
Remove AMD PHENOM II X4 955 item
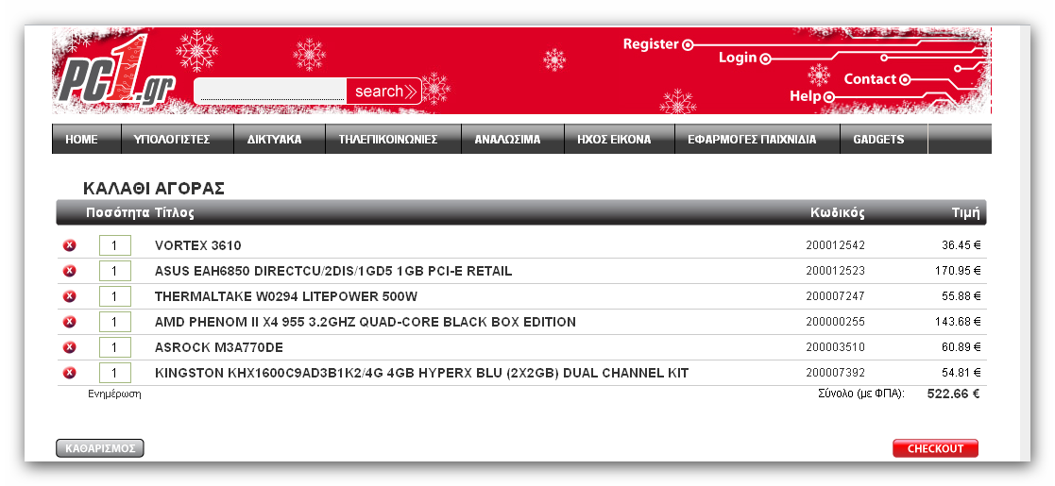pos(69,322)
